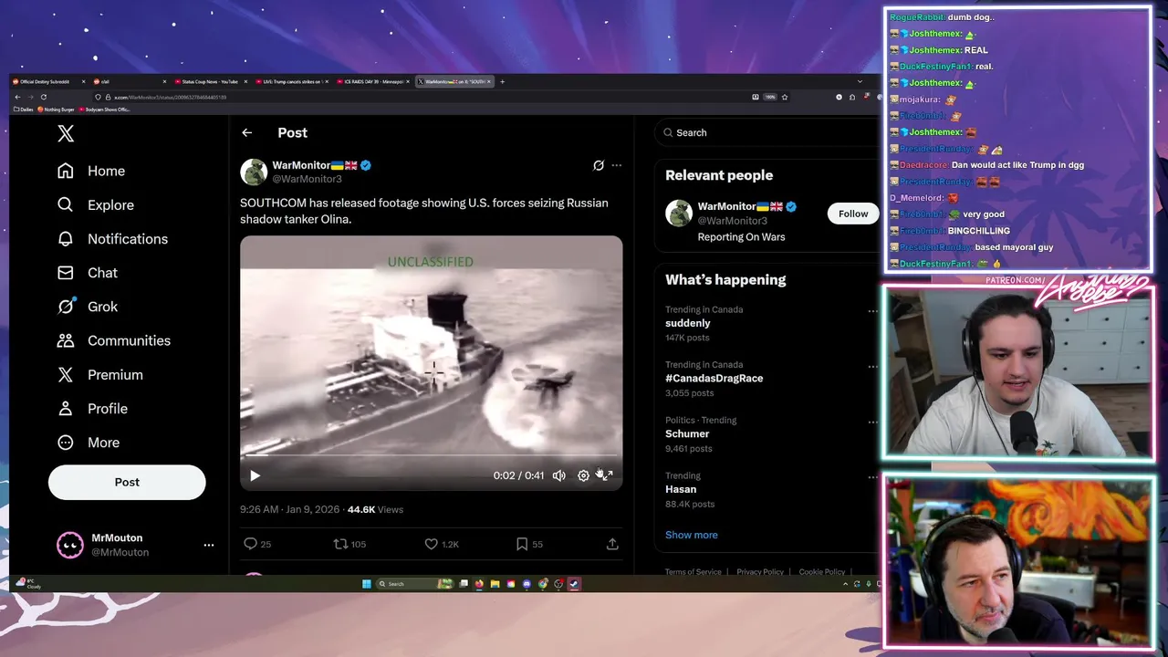Play the tanker video

pyautogui.click(x=255, y=475)
